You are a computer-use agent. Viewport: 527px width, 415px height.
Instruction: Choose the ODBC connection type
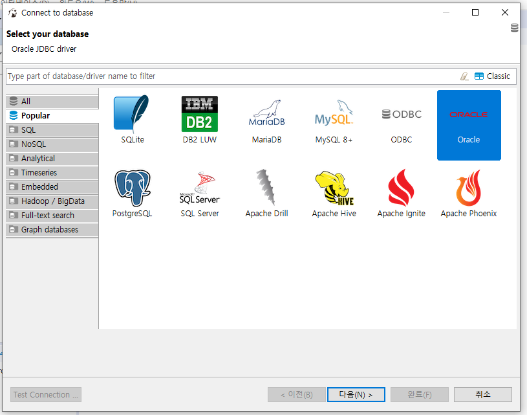tap(402, 125)
